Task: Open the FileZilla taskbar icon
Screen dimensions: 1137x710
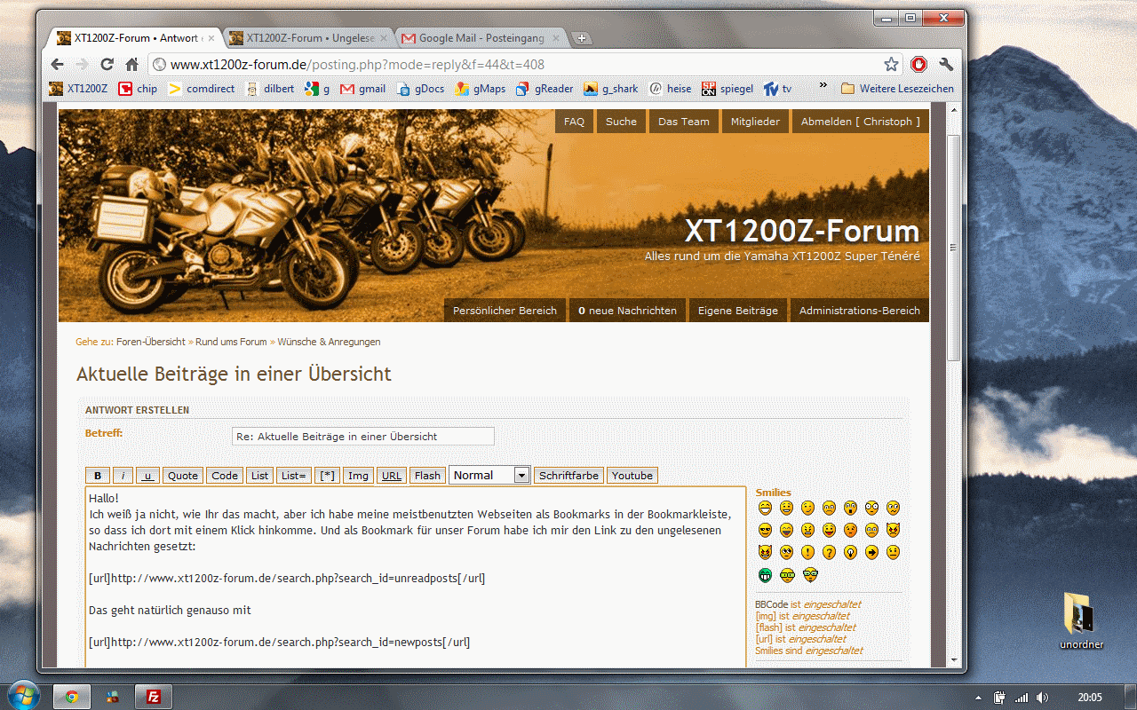Action: tap(153, 697)
